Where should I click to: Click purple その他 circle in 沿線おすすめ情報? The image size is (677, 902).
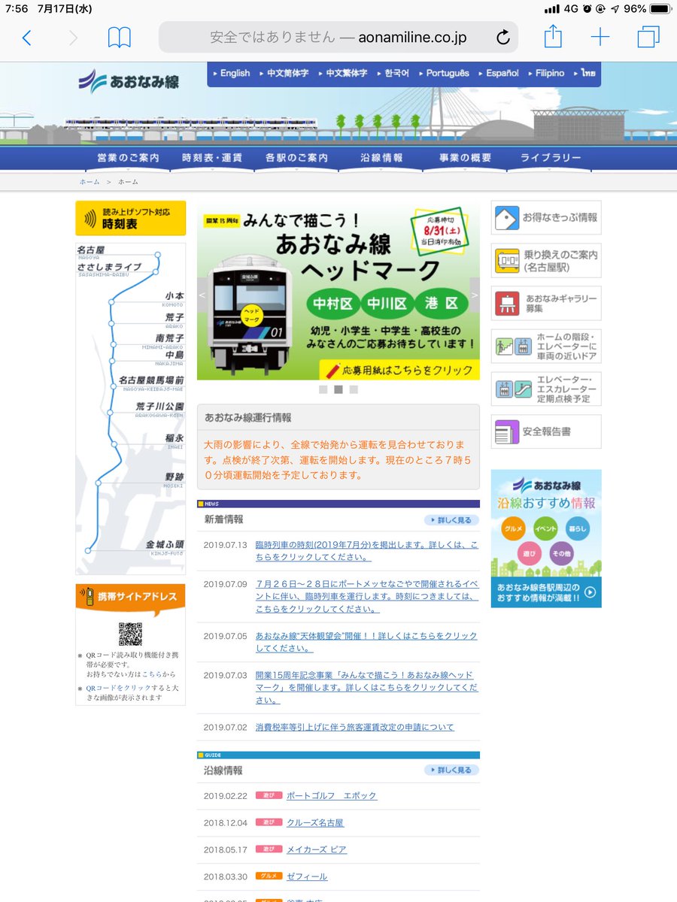click(x=561, y=554)
